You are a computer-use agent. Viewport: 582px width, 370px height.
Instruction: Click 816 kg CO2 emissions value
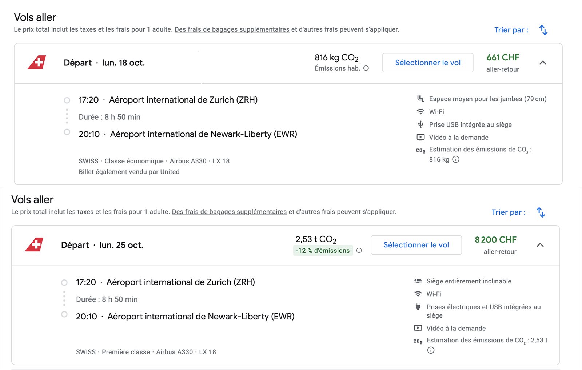(x=336, y=57)
